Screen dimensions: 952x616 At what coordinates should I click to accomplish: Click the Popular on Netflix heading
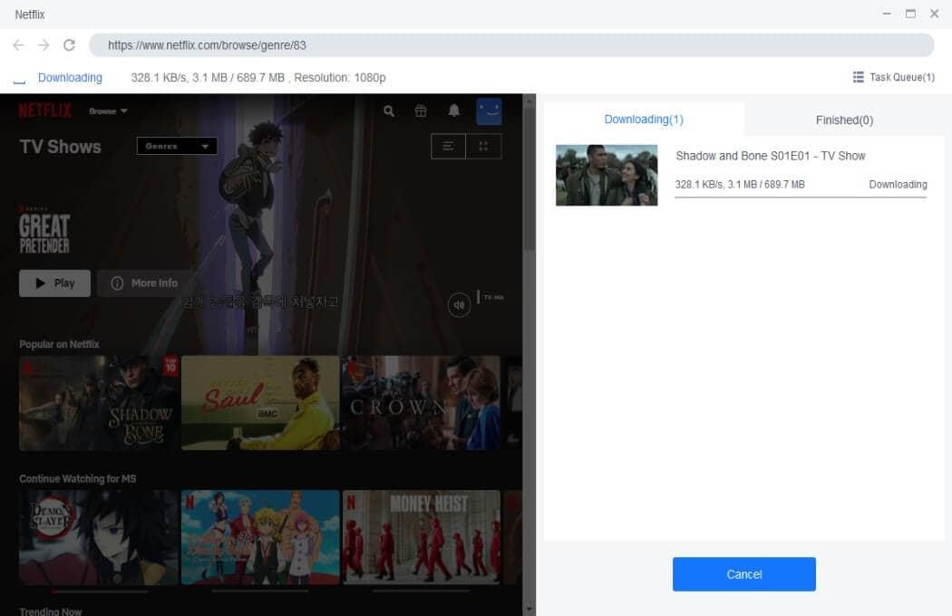(x=59, y=344)
